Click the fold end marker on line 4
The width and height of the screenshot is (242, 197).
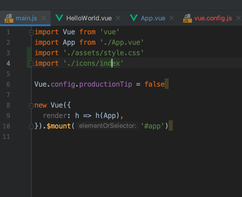click(x=31, y=64)
